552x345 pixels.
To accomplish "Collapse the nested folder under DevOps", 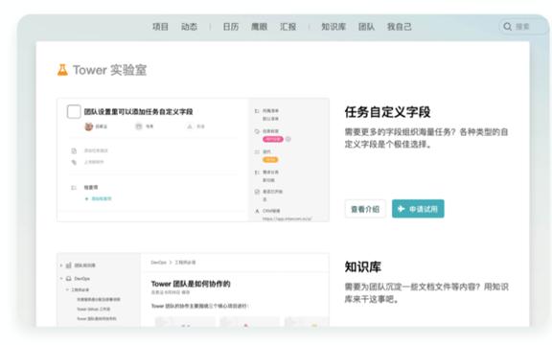I will pos(67,289).
